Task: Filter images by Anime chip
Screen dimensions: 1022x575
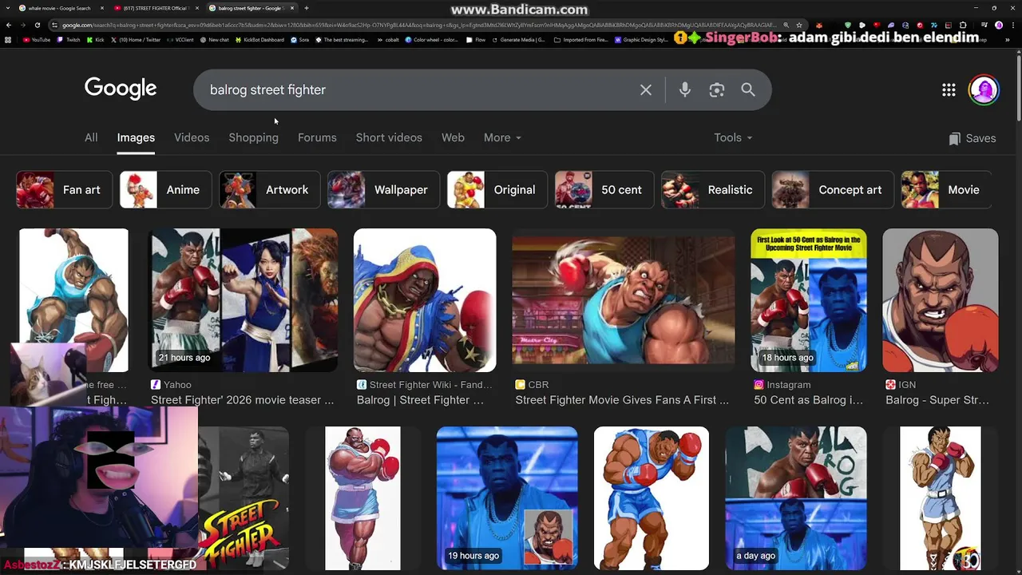Action: point(165,190)
